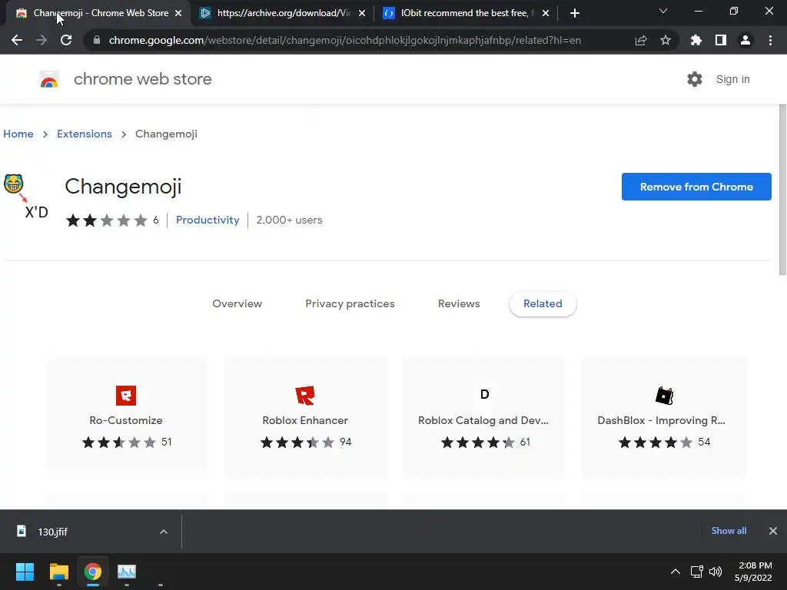Image resolution: width=787 pixels, height=590 pixels.
Task: Open the Windows Start menu
Action: 25,572
